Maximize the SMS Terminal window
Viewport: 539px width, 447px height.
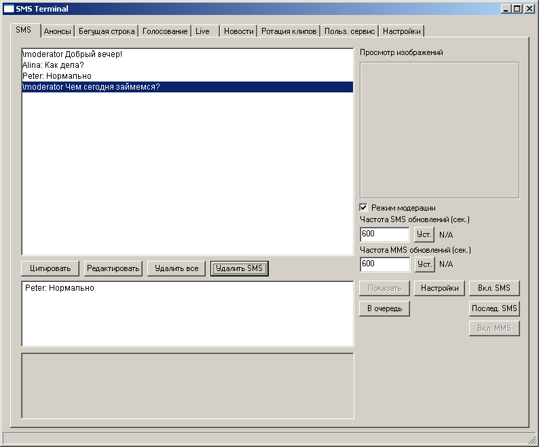517,9
